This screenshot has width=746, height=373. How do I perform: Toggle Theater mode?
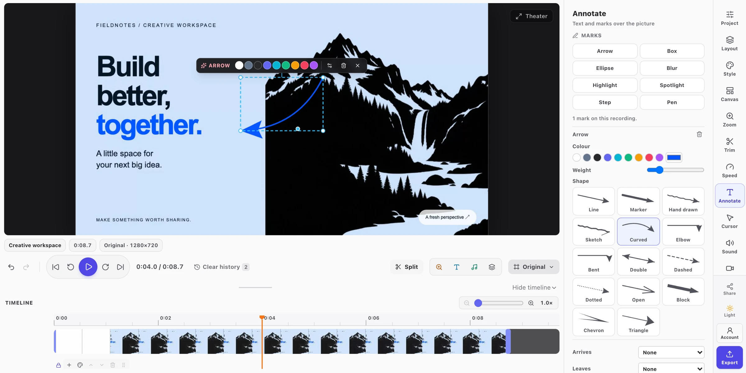tap(532, 16)
